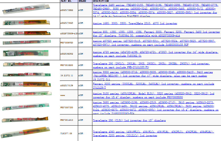The width and height of the screenshot is (221, 141).
Task: Select part number AS025733009-A1B
Action: [69, 34]
